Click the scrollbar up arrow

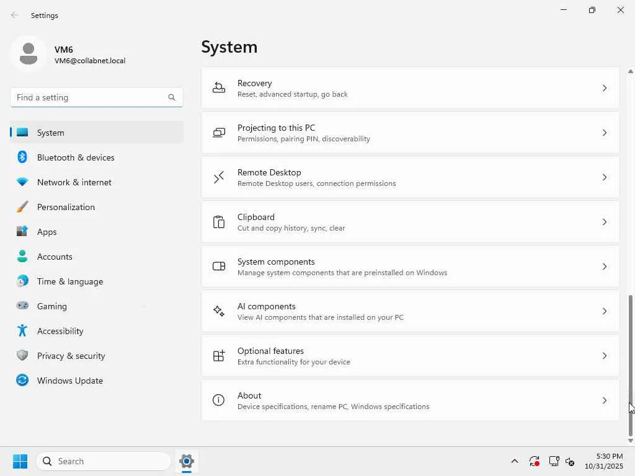click(x=630, y=71)
